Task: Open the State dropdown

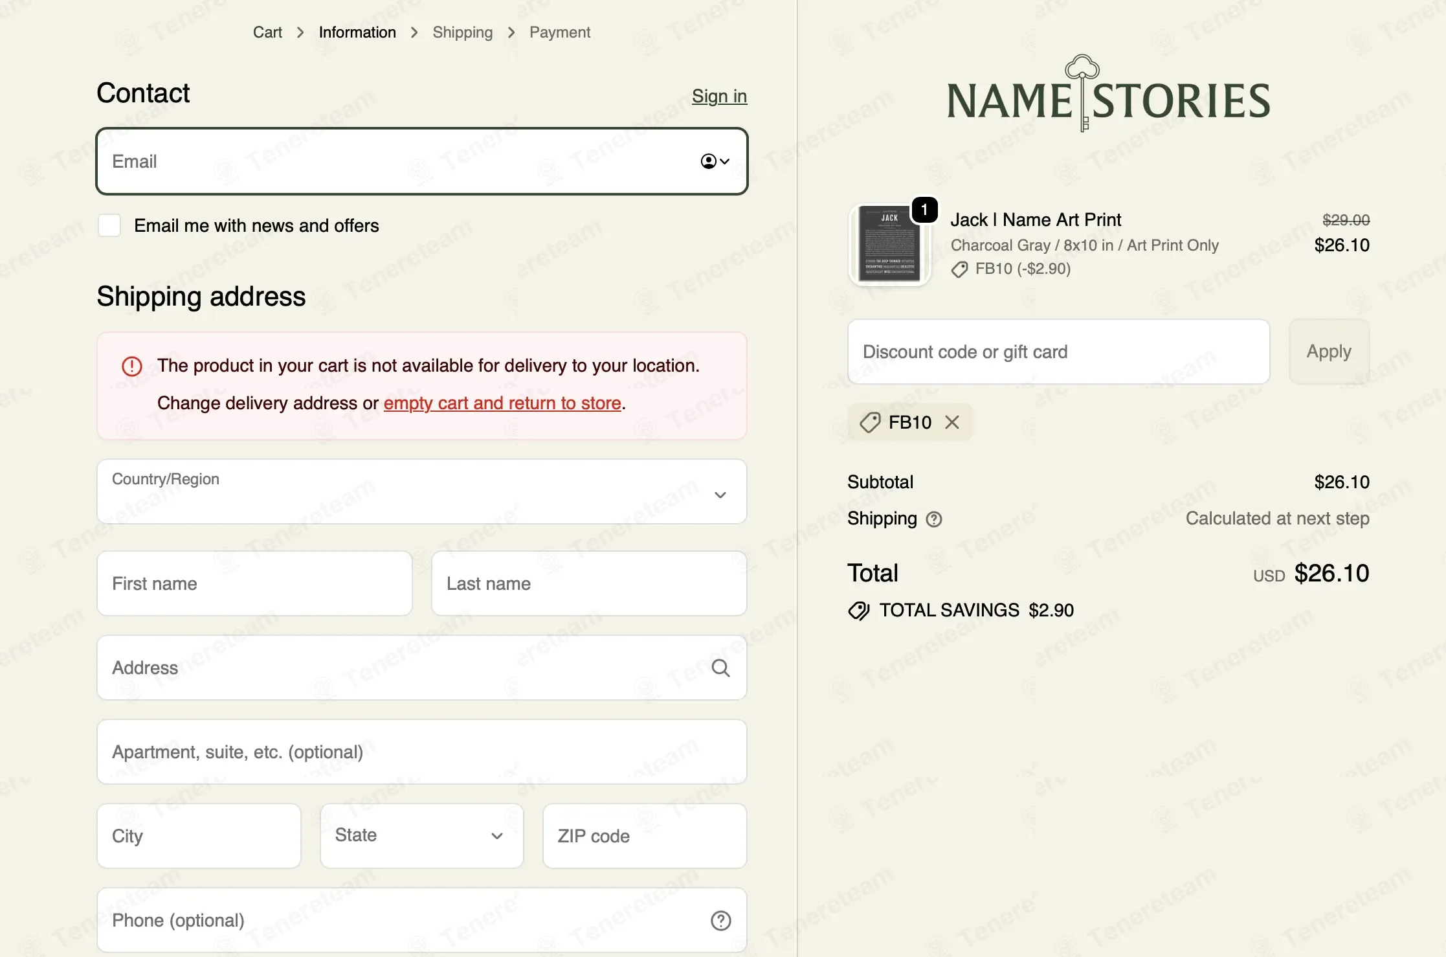Action: 421,835
